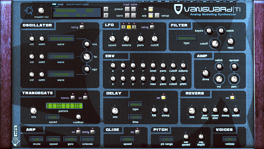Open pb range value selector

(167, 139)
